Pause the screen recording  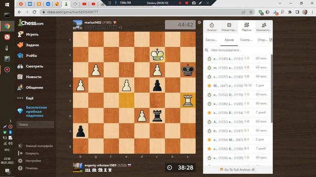tap(180, 3)
